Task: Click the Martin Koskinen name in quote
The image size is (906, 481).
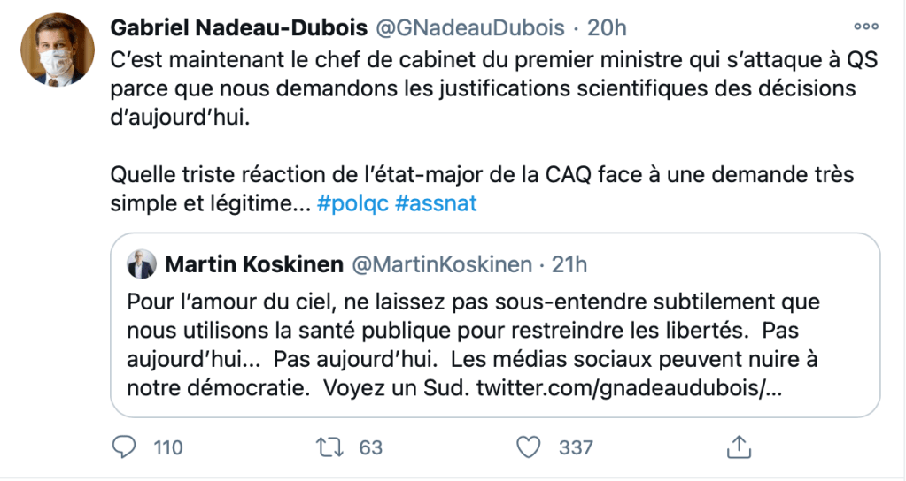Action: (x=254, y=263)
